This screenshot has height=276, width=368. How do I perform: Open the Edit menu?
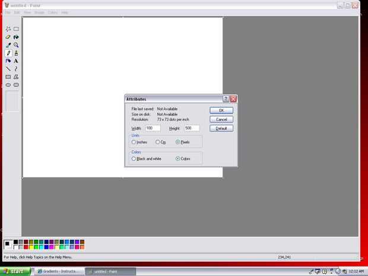point(17,12)
